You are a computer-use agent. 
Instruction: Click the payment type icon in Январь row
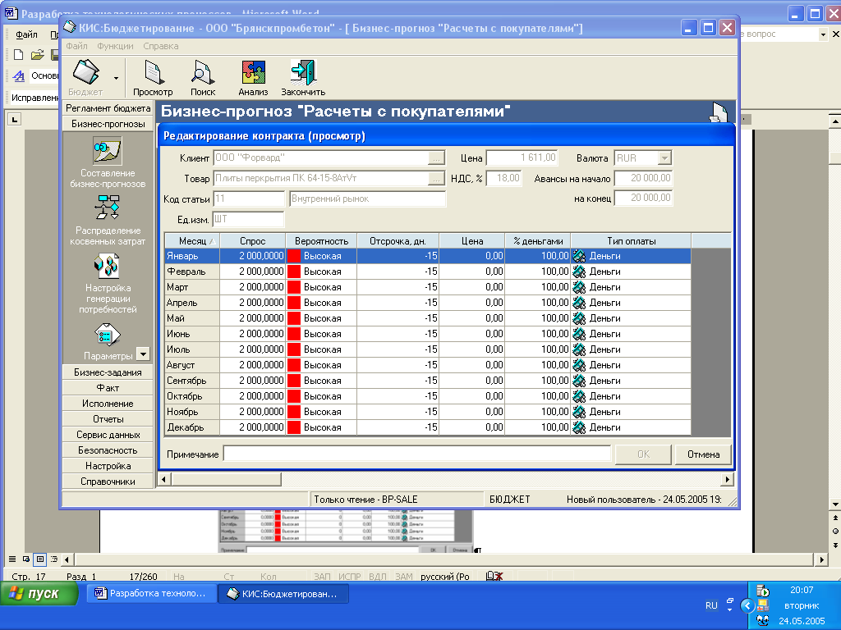[x=578, y=256]
